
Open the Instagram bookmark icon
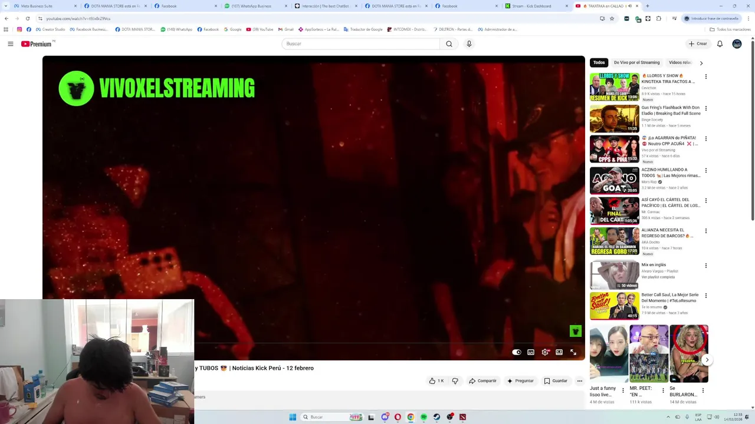coord(19,29)
